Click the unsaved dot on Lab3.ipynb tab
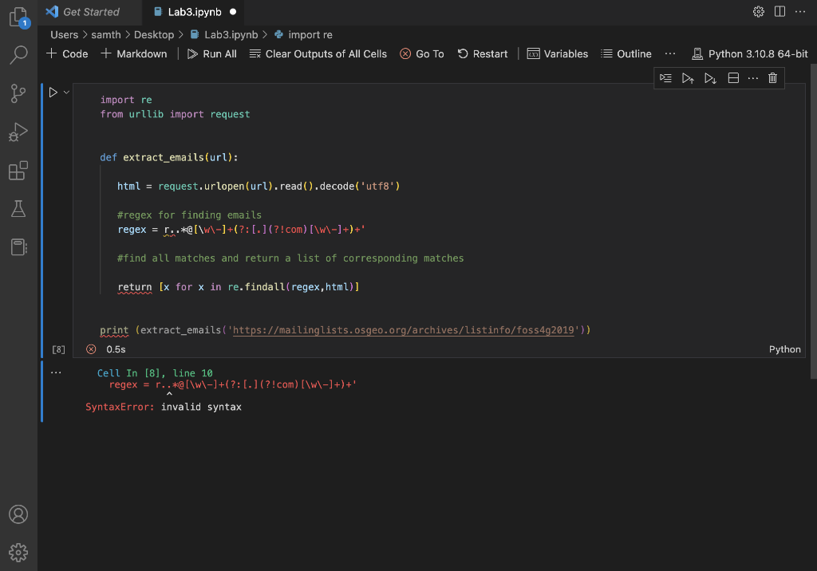Screen dimensions: 817x571 [x=233, y=11]
